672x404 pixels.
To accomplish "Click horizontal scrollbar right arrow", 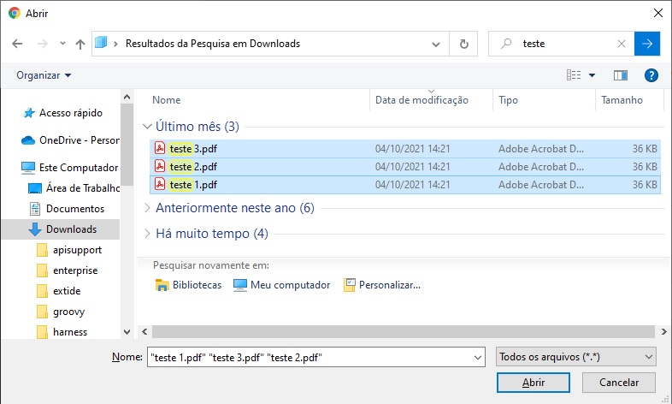I will tap(663, 331).
